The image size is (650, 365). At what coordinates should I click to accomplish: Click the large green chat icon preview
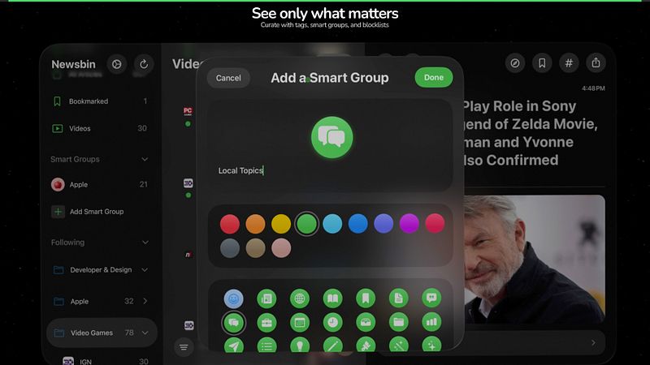(332, 137)
